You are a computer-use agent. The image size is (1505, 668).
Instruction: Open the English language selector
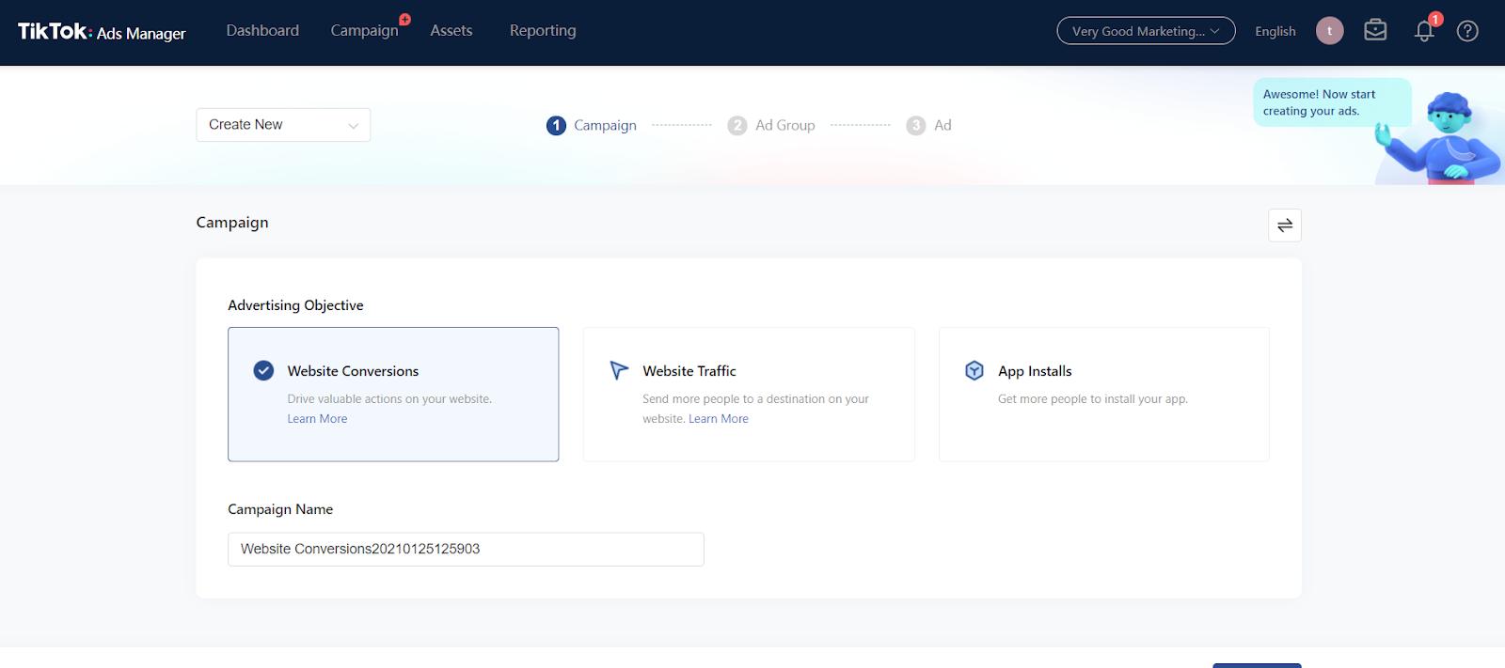1275,31
